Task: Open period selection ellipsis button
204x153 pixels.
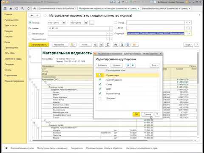Action: (x=92, y=23)
